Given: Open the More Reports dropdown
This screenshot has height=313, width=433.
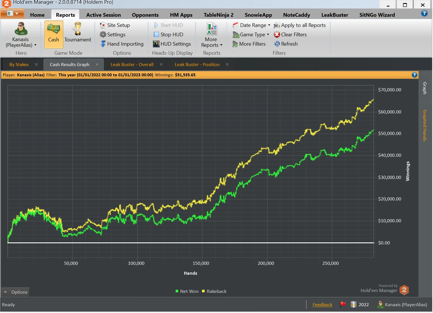Looking at the screenshot, I should 212,35.
